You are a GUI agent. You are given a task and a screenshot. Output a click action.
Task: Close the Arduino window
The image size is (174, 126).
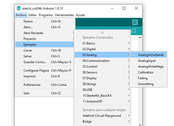point(136,8)
